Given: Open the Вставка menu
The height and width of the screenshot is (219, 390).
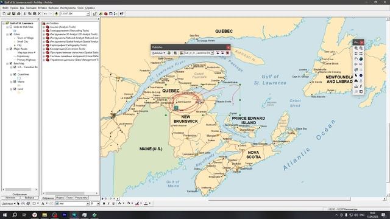Looking at the screenshot, I should pos(43,8).
